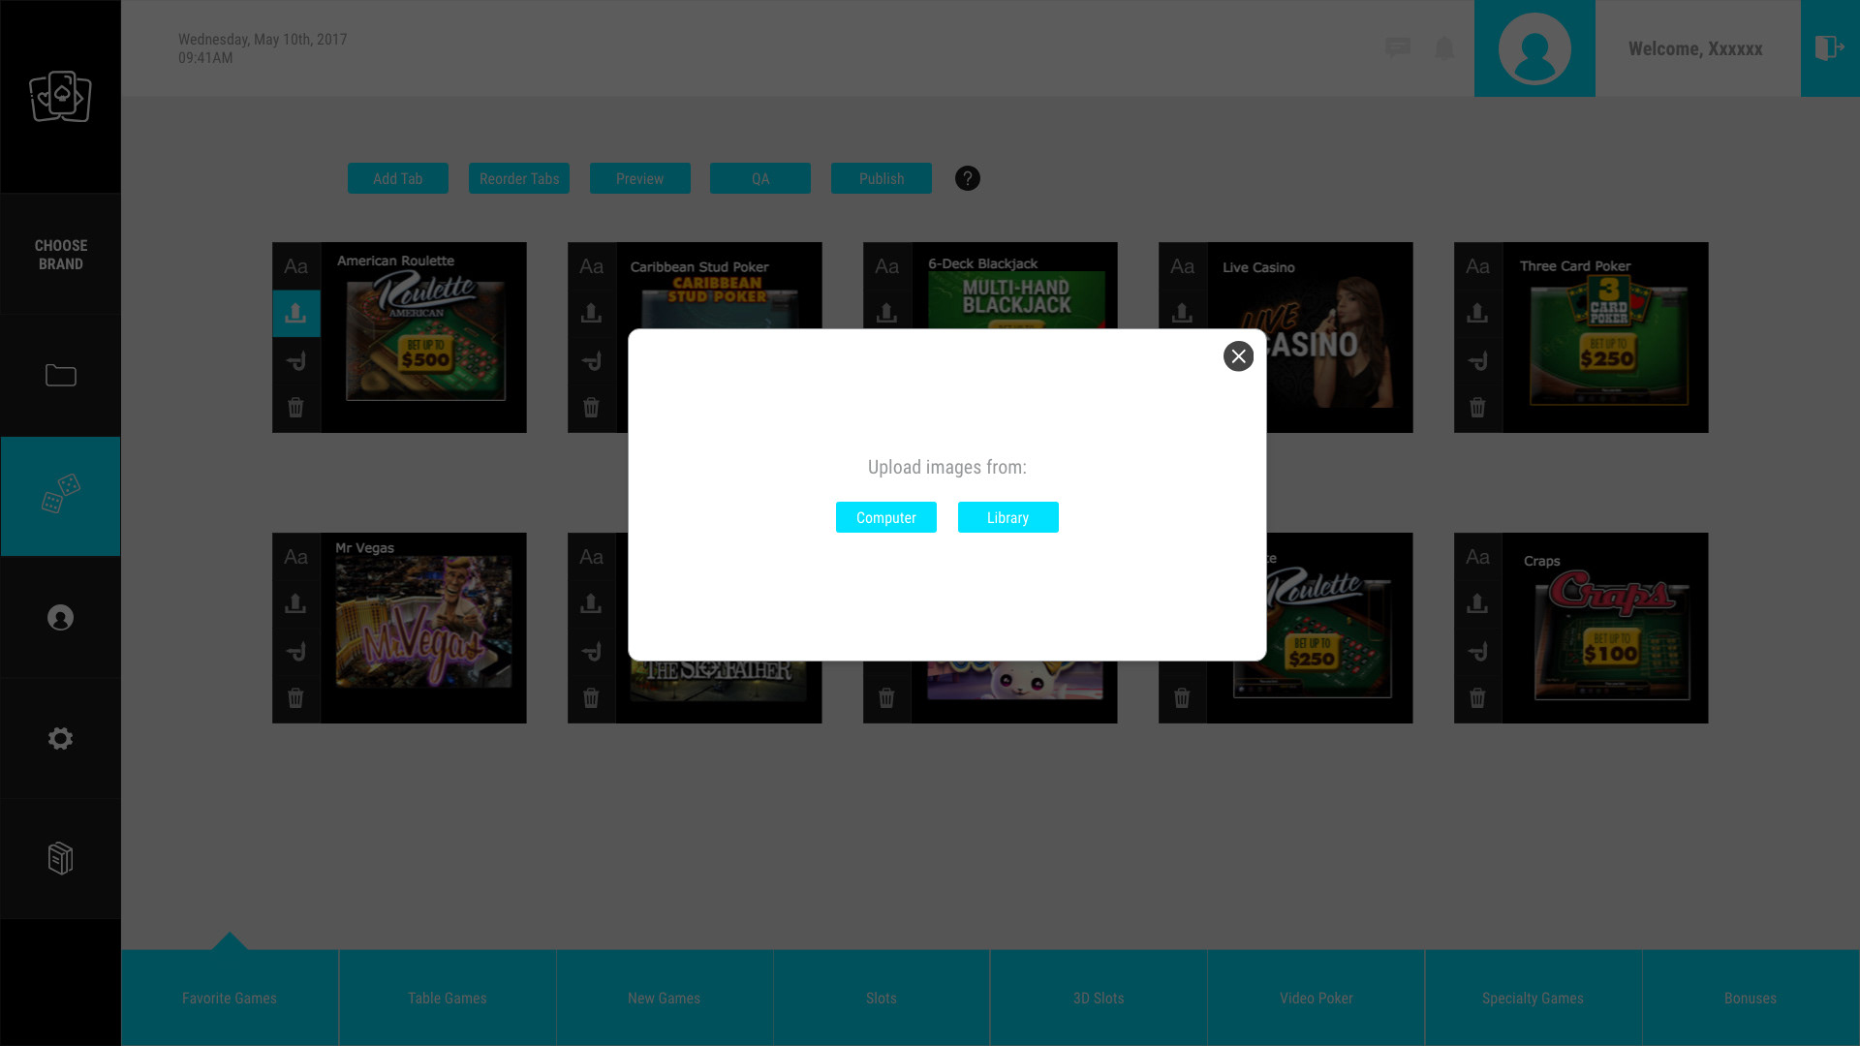This screenshot has width=1860, height=1046.
Task: Switch to New Games tab
Action: [665, 998]
